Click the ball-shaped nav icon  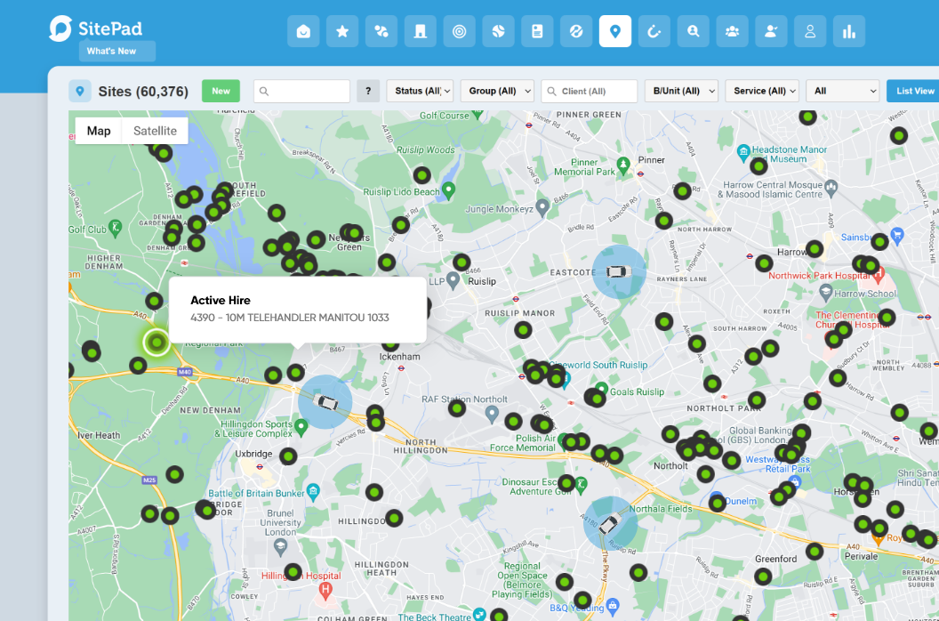click(498, 31)
